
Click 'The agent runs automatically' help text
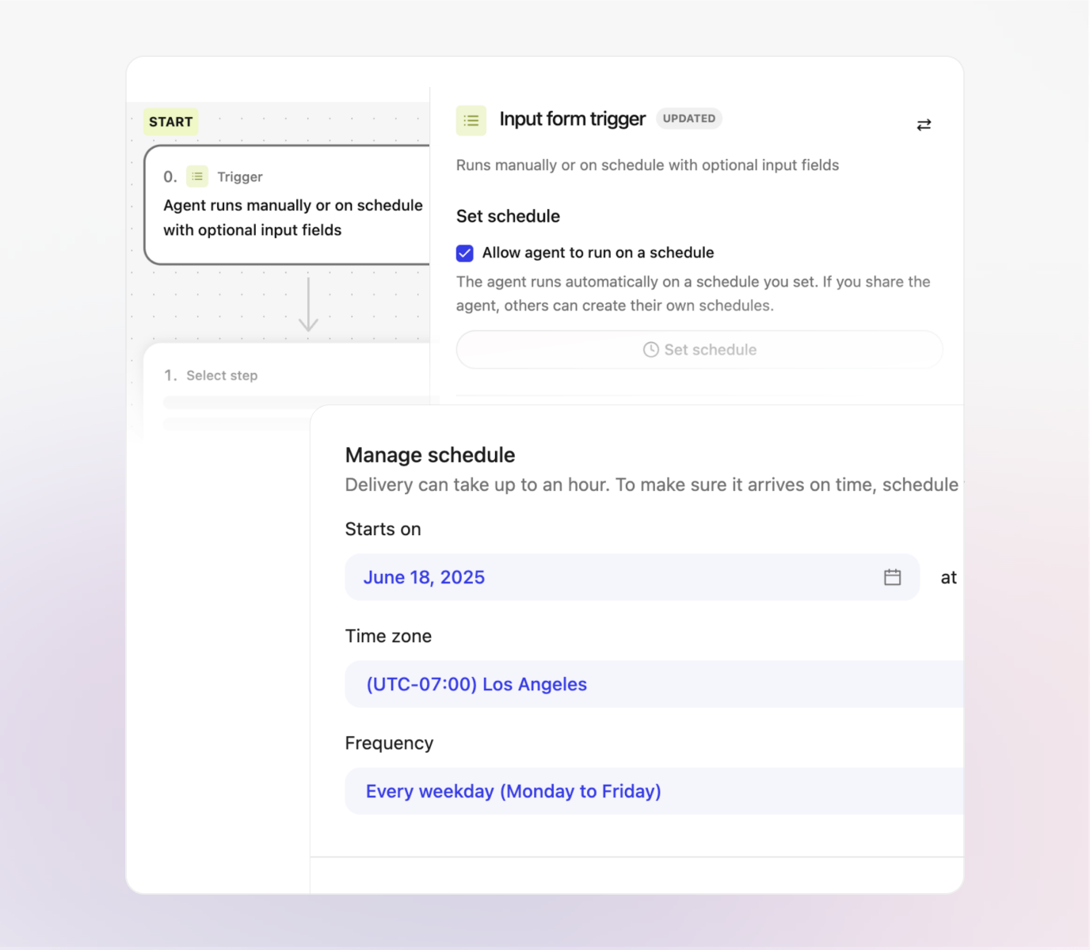pos(693,294)
